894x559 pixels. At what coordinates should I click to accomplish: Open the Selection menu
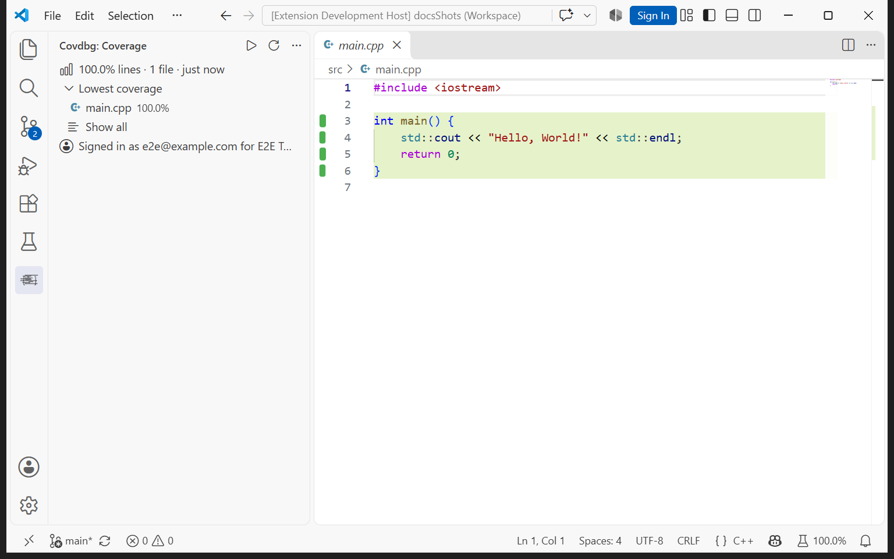point(130,16)
